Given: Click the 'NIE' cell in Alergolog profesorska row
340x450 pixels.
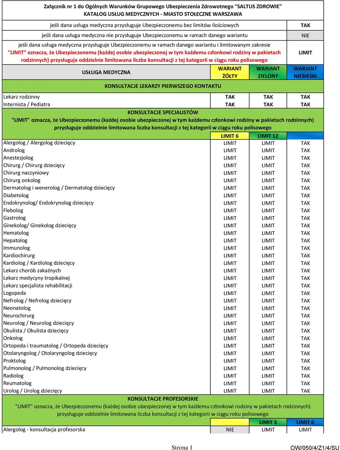Looking at the screenshot, I should pos(230,430).
